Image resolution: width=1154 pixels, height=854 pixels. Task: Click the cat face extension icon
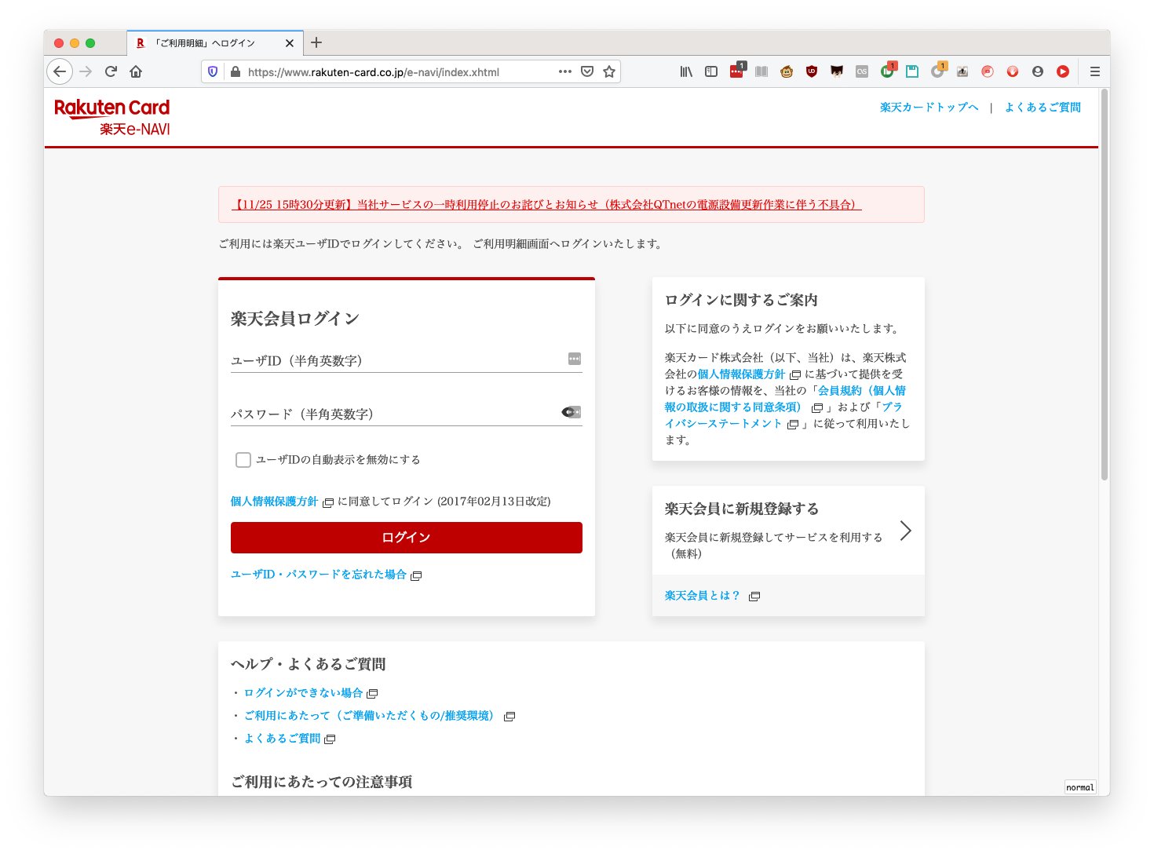(837, 71)
